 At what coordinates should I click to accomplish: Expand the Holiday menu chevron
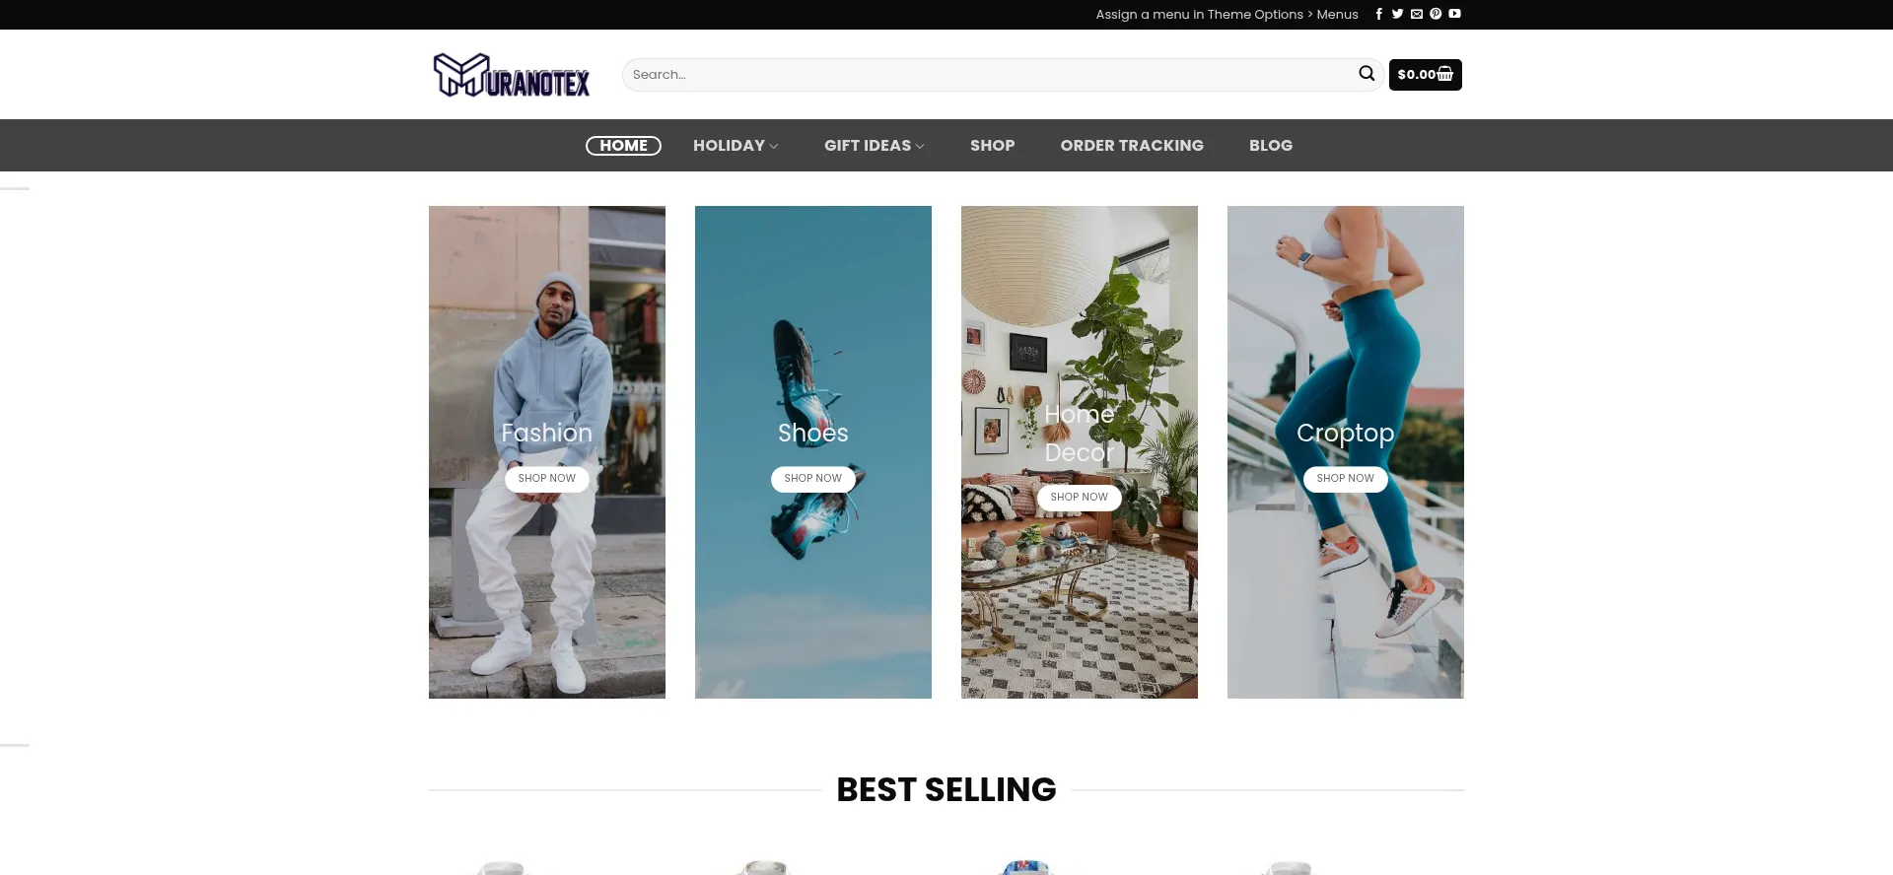pyautogui.click(x=774, y=146)
